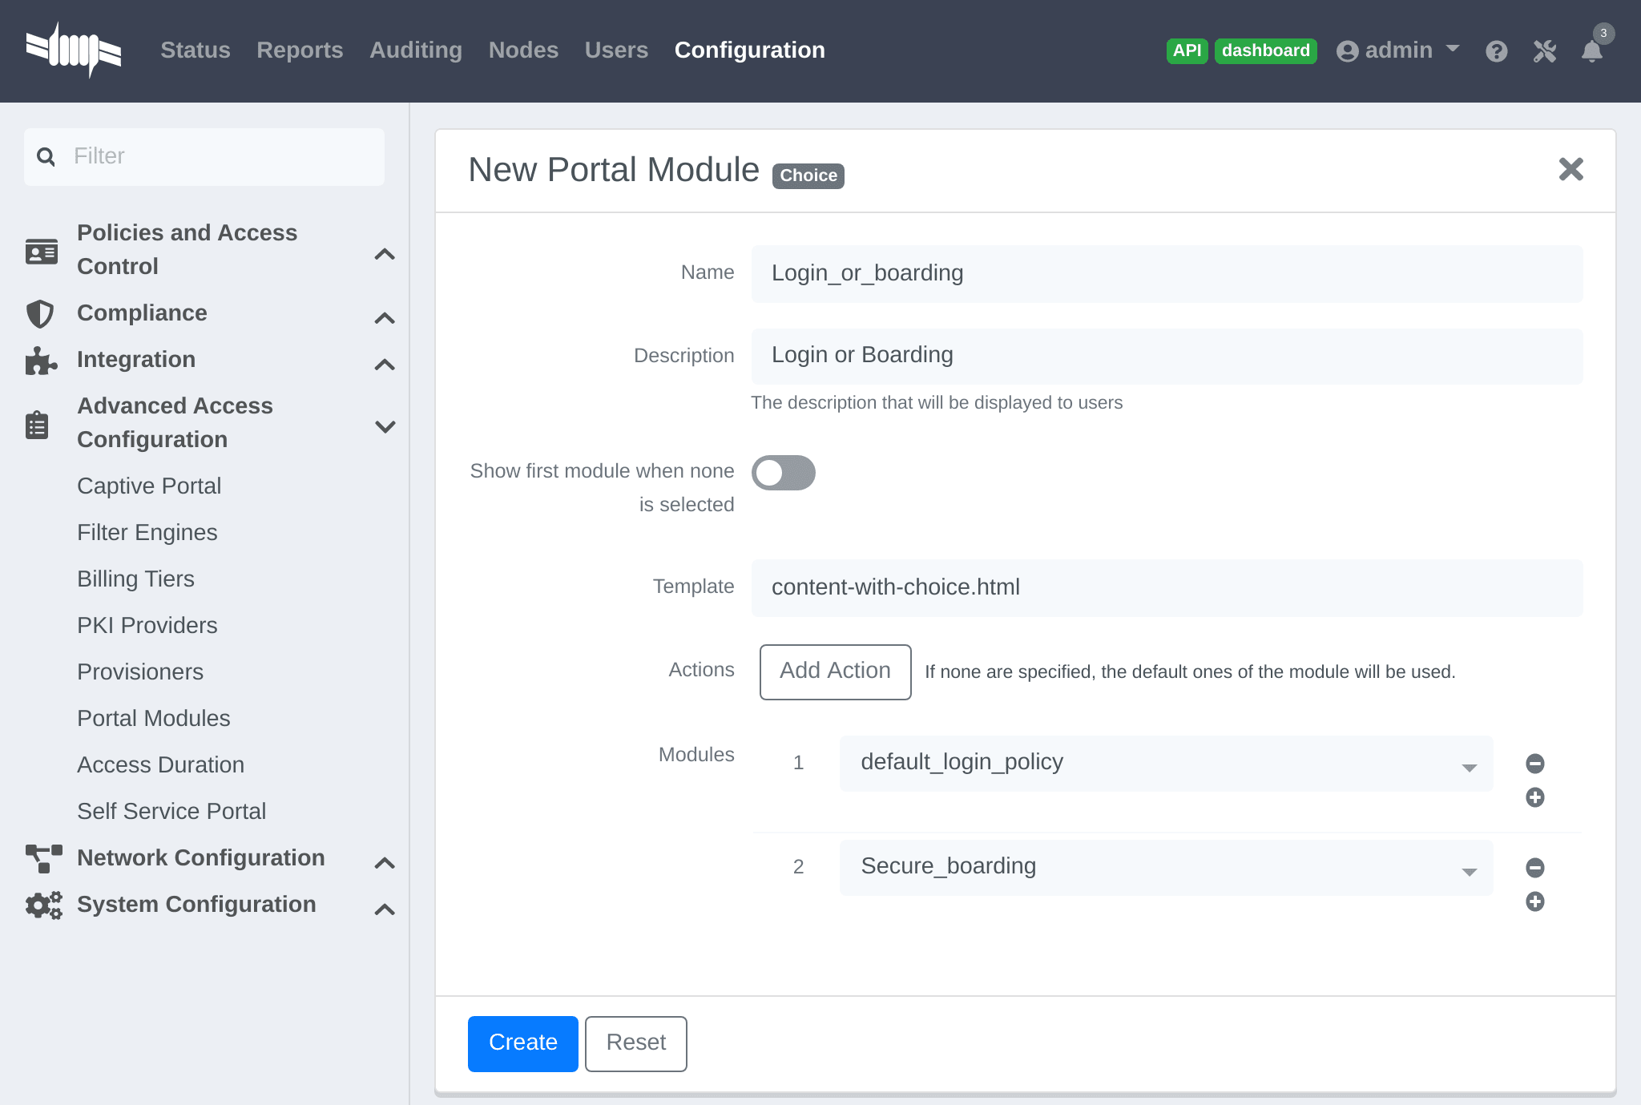The width and height of the screenshot is (1641, 1105).
Task: Collapse Advanced Access Configuration section
Action: coord(385,425)
